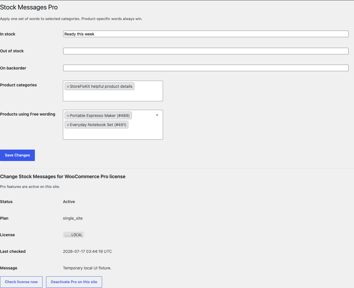Viewport: 354px width, 288px height.
Task: Focus the Out of stock input
Action: pos(206,51)
